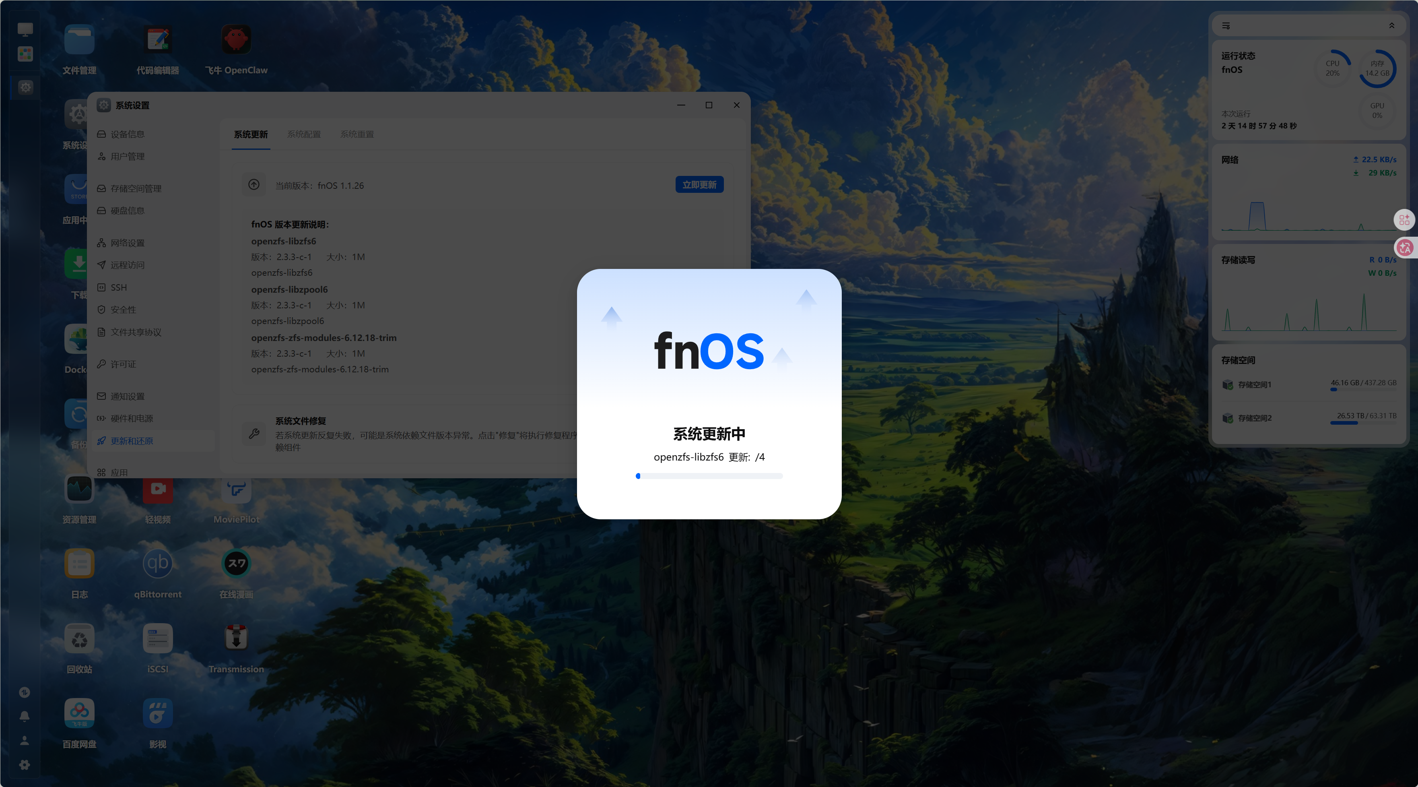Click the system update progress bar

point(709,476)
